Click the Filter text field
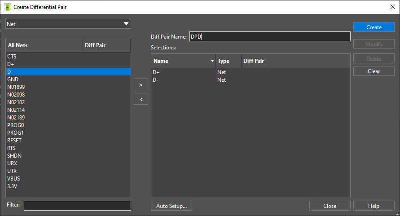The image size is (400, 216). pyautogui.click(x=77, y=206)
